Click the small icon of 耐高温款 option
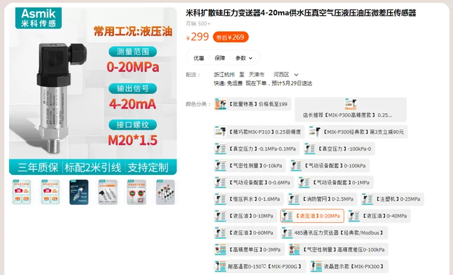 click(220, 267)
